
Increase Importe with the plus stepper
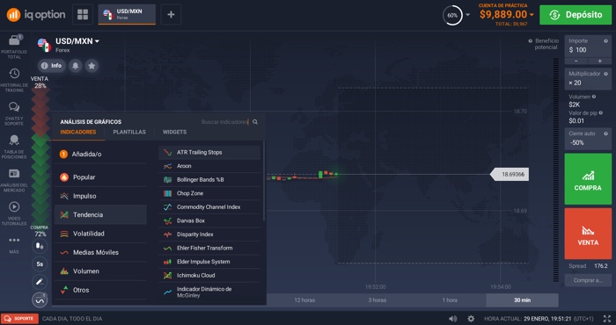[600, 61]
